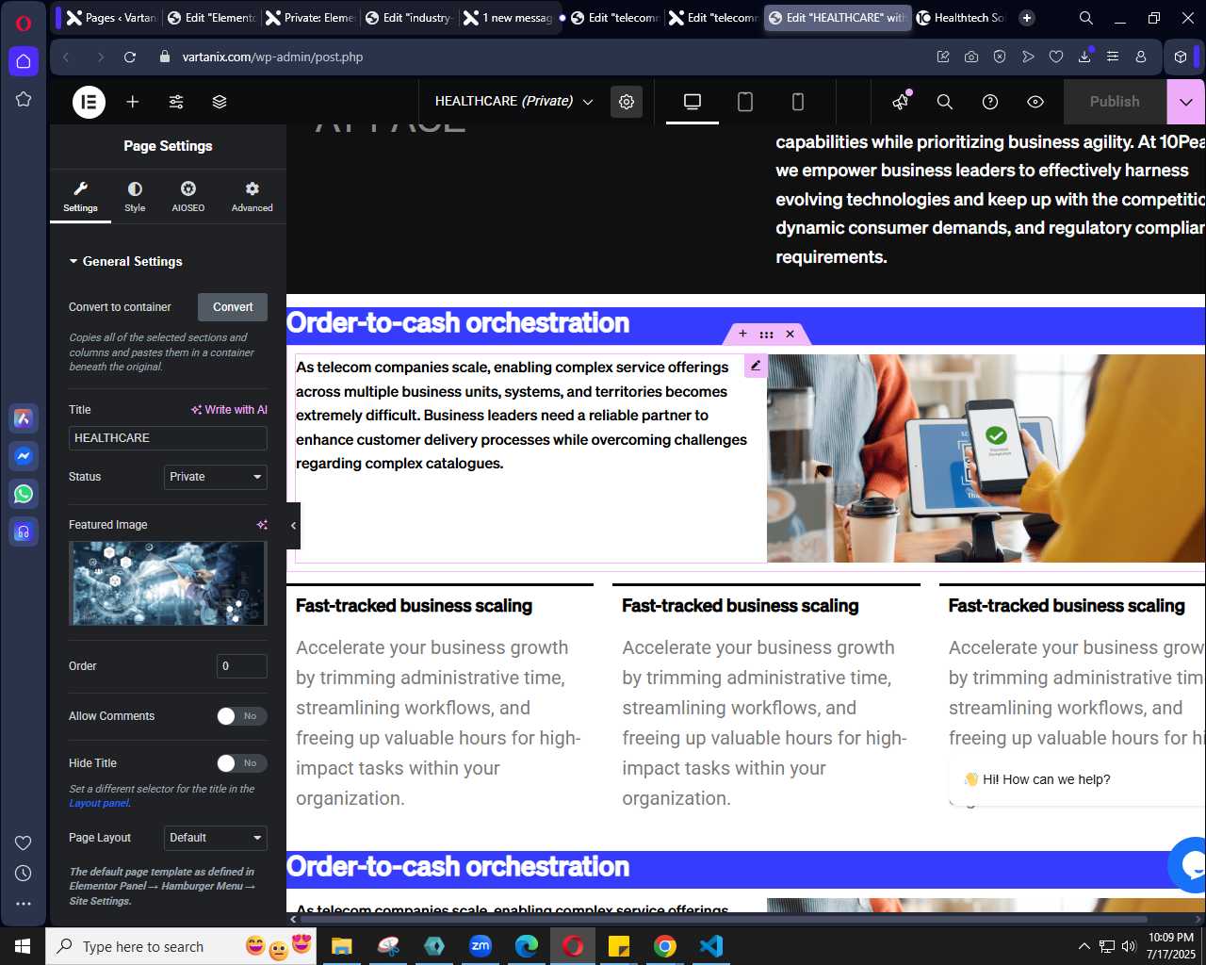
Task: Select the Advanced tab
Action: [253, 197]
